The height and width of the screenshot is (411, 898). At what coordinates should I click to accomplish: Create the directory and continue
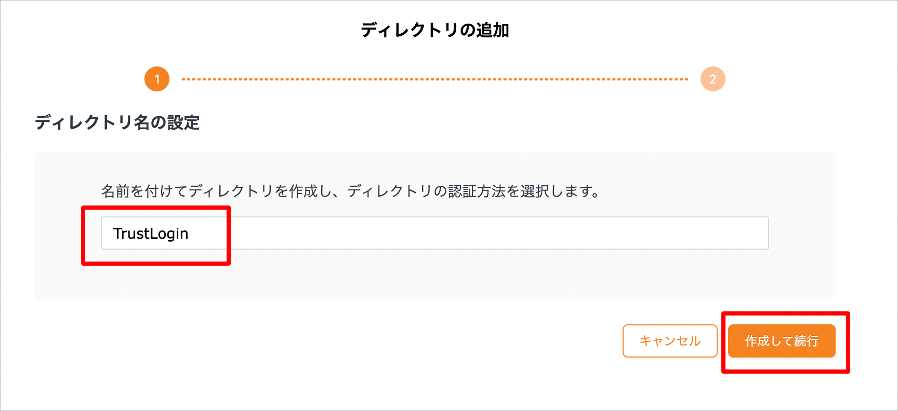click(x=782, y=341)
